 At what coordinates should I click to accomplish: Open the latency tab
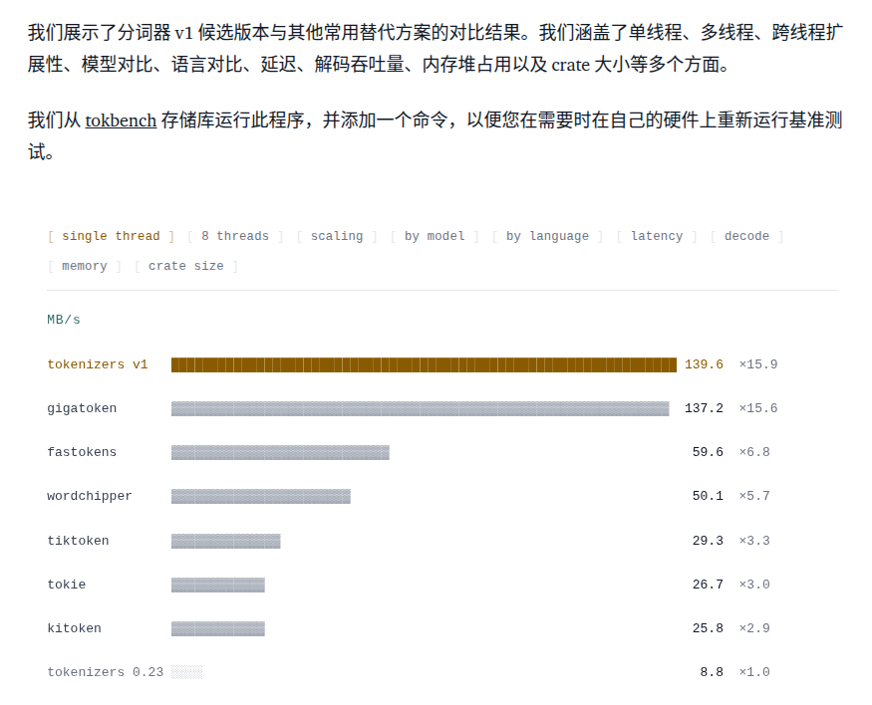tap(657, 236)
